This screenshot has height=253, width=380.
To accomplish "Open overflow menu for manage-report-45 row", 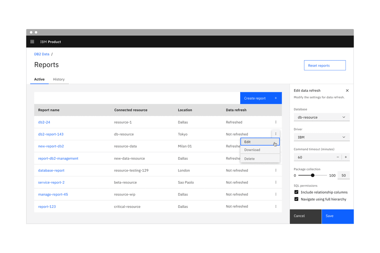I will click(x=276, y=194).
